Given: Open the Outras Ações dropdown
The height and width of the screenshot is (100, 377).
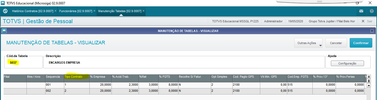Looking at the screenshot, I should click(x=309, y=43).
